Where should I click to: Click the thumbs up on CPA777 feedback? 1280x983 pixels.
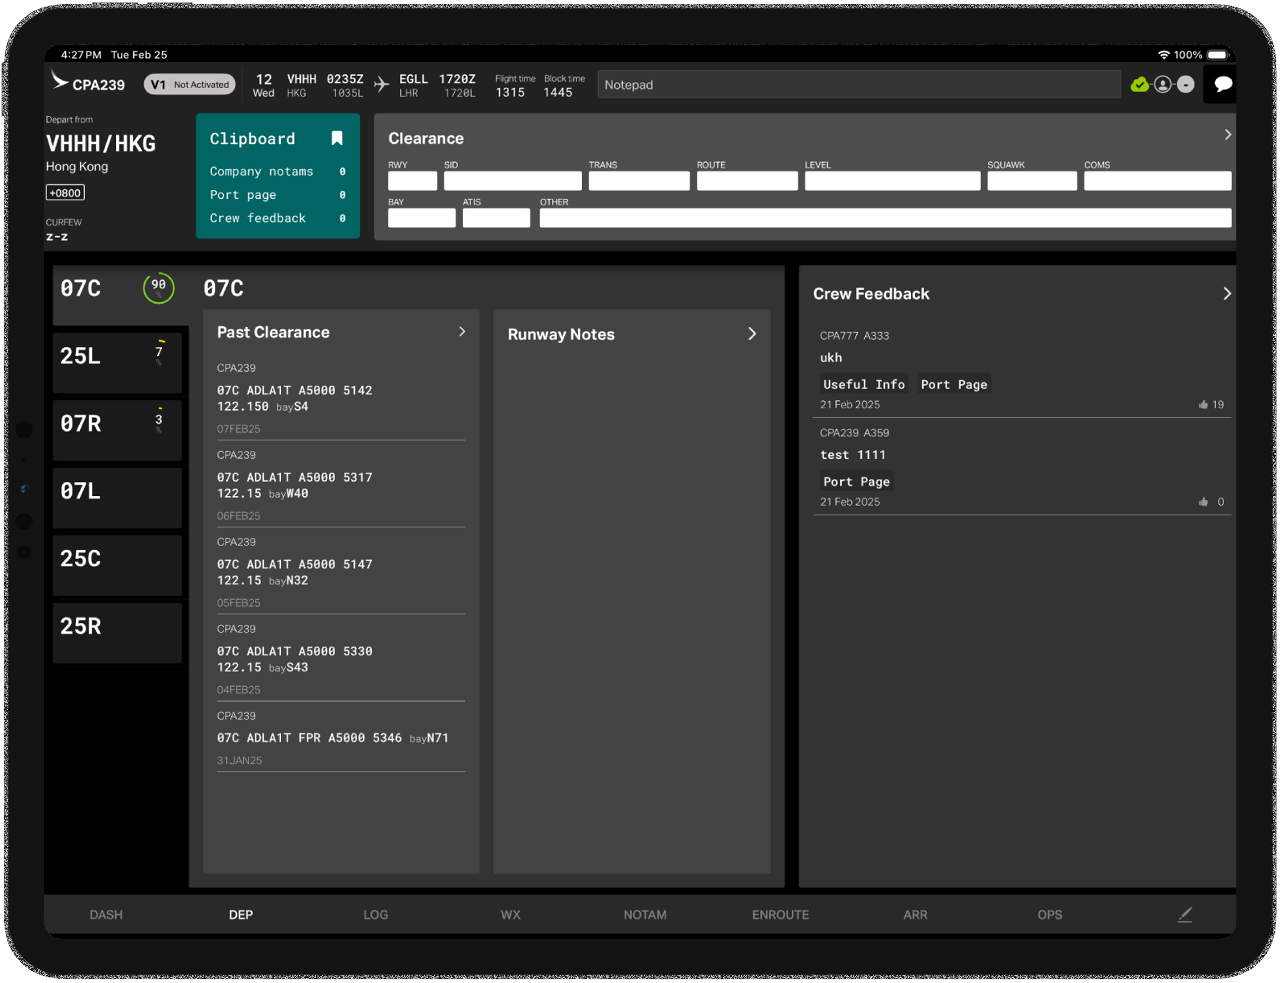pos(1203,404)
